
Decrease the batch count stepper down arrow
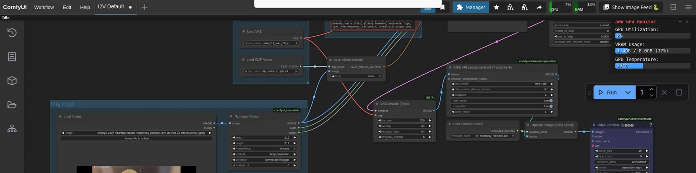[652, 95]
